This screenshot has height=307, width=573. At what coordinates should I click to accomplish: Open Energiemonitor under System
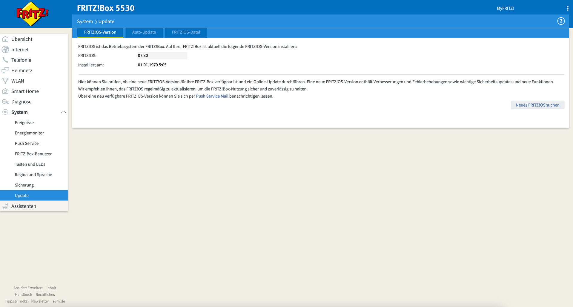click(29, 133)
